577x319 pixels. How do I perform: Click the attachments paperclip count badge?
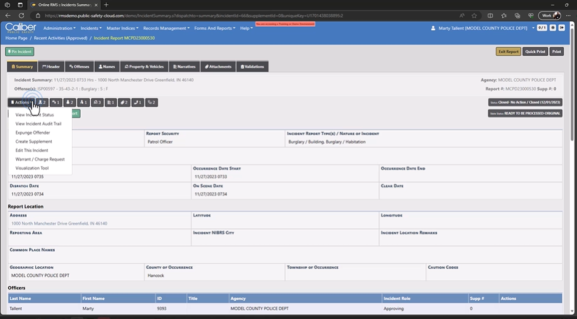pos(123,102)
